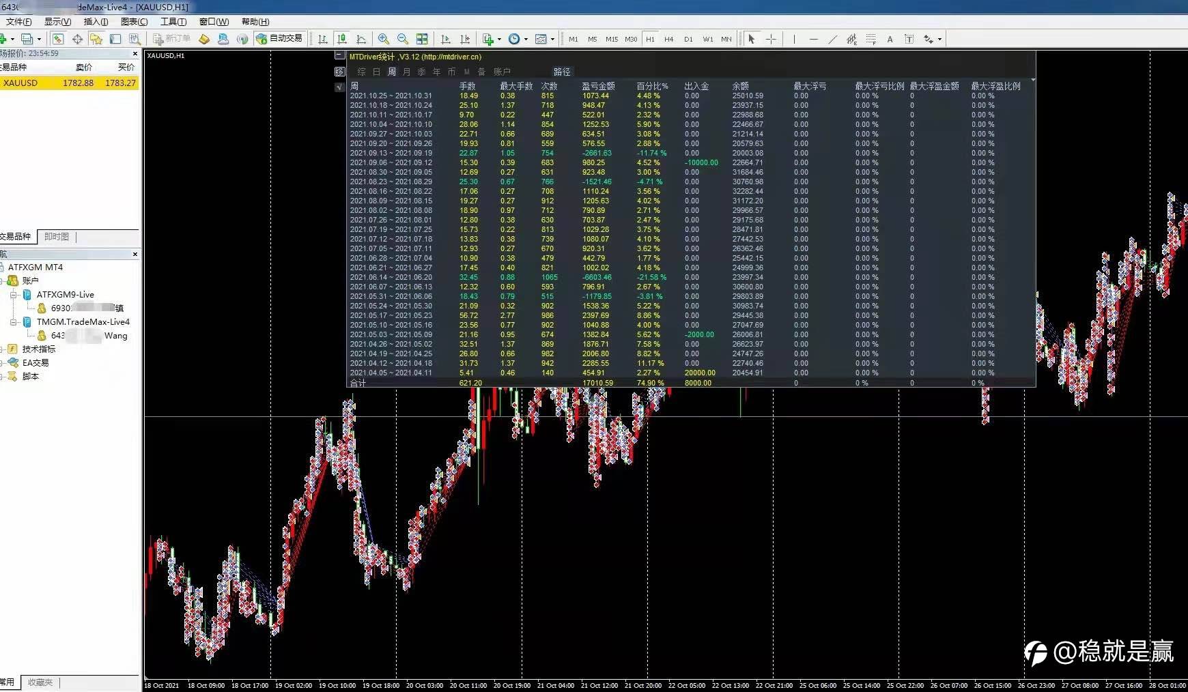Image resolution: width=1188 pixels, height=692 pixels.
Task: Select the 账户 view in MTDriver panel
Action: [502, 72]
